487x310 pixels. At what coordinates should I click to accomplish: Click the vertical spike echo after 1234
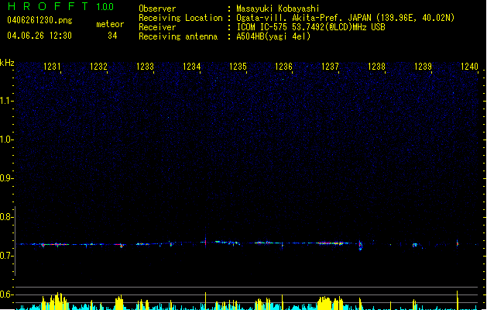[205, 240]
